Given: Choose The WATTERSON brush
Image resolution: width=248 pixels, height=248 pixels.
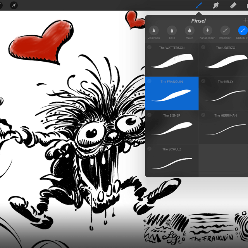Looking at the screenshot, I should (x=172, y=60).
